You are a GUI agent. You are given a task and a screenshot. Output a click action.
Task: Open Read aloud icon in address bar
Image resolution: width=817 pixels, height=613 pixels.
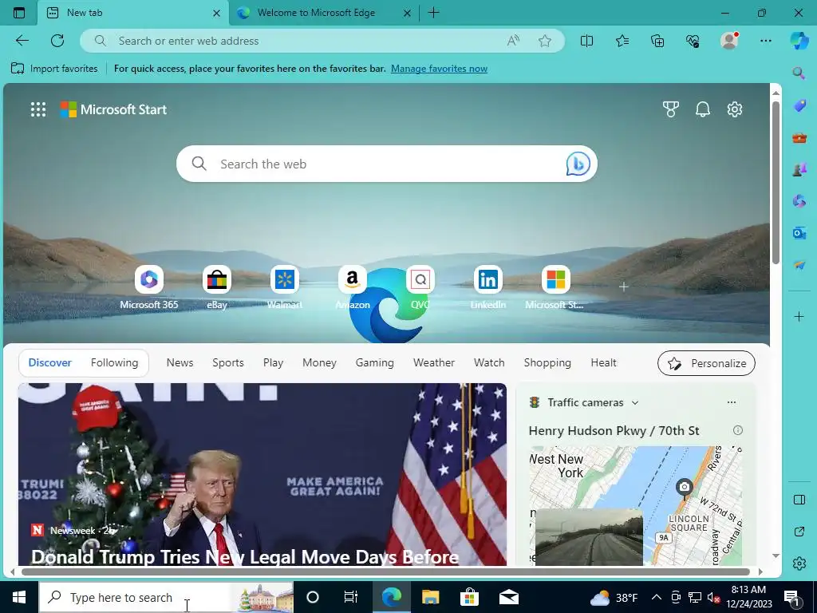pyautogui.click(x=513, y=41)
